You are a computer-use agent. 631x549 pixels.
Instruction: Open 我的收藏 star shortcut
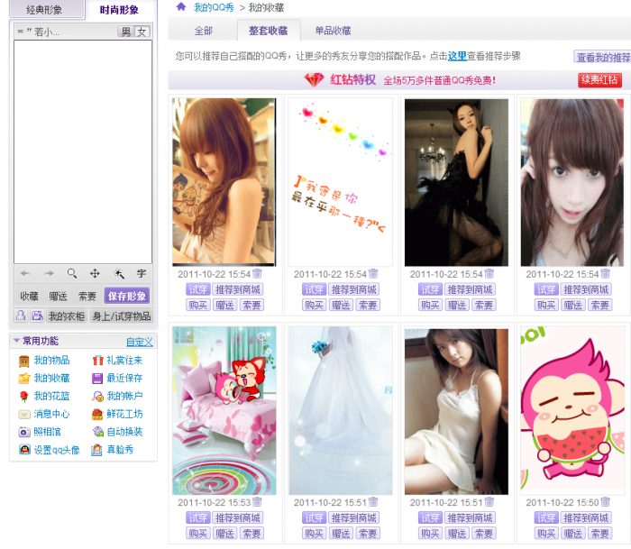tap(44, 379)
